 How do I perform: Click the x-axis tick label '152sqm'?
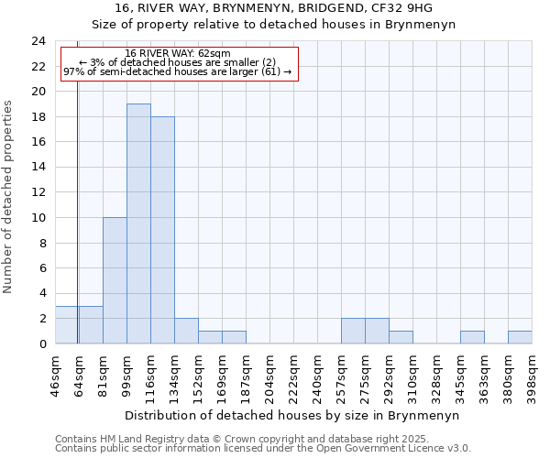click(x=198, y=380)
